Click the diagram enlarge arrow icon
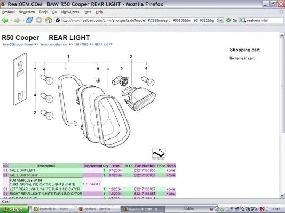Image resolution: width=285 pixels, height=213 pixels. [x=159, y=153]
